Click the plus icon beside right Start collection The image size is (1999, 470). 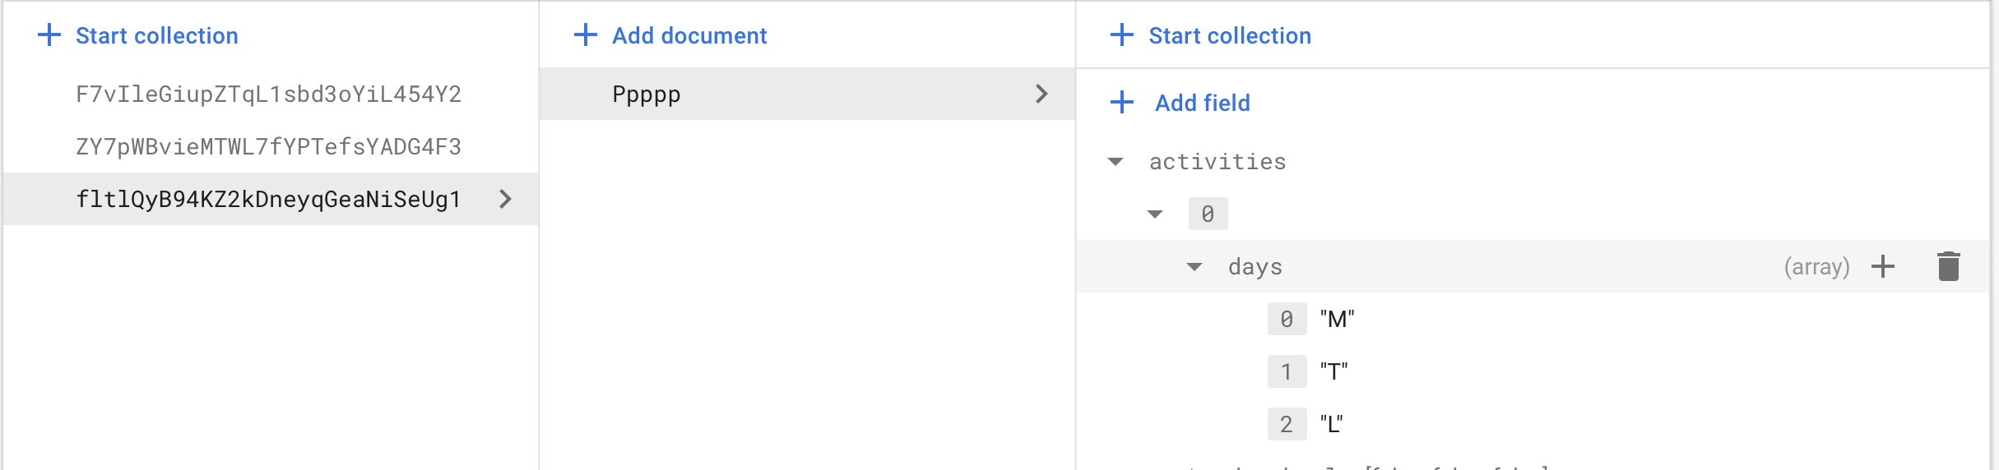click(x=1121, y=35)
